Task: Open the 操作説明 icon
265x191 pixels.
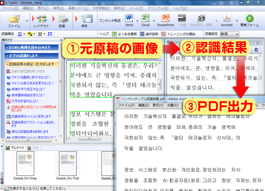Action: 142,34
